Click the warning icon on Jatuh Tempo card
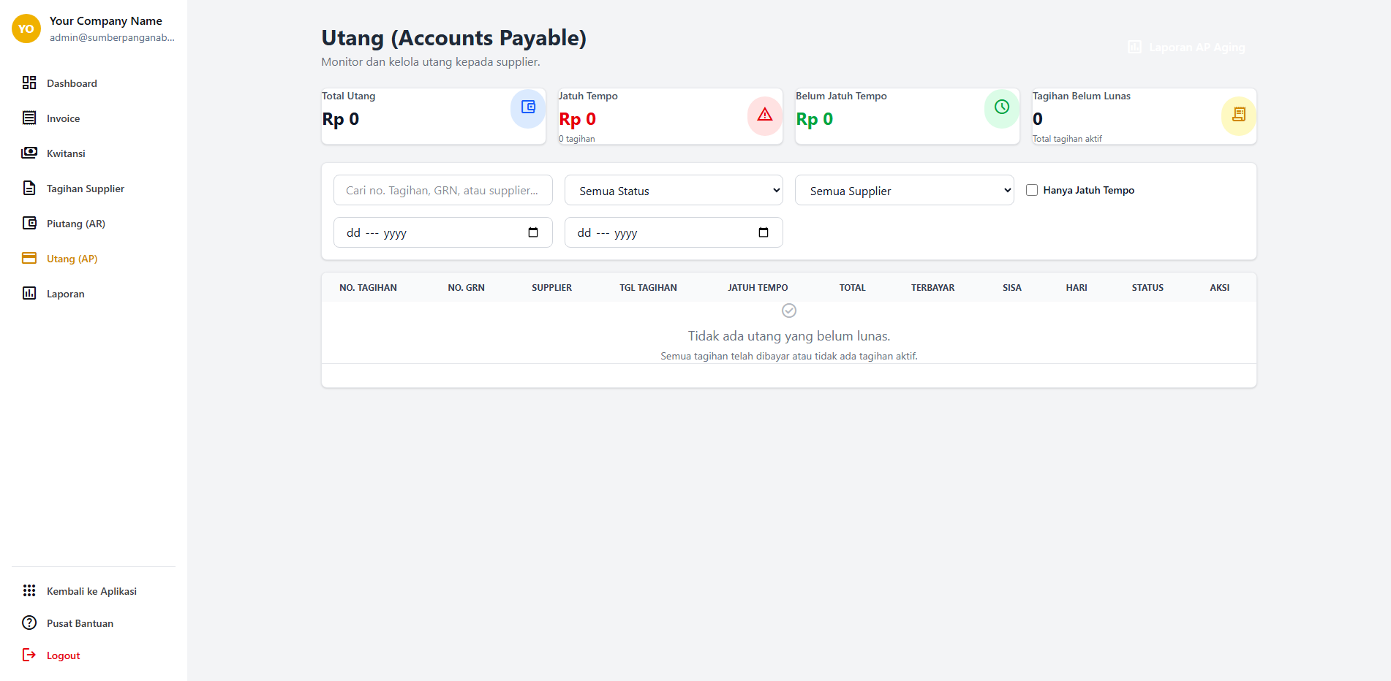This screenshot has height=681, width=1391. 764,115
